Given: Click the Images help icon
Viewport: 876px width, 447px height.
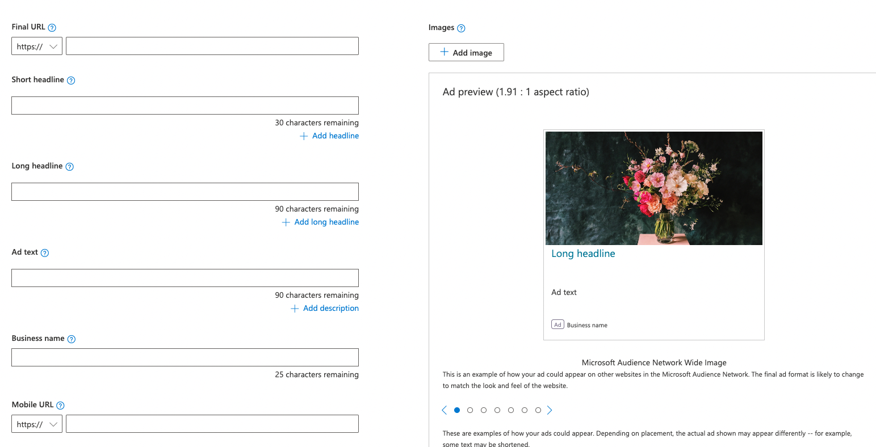Looking at the screenshot, I should click(462, 28).
